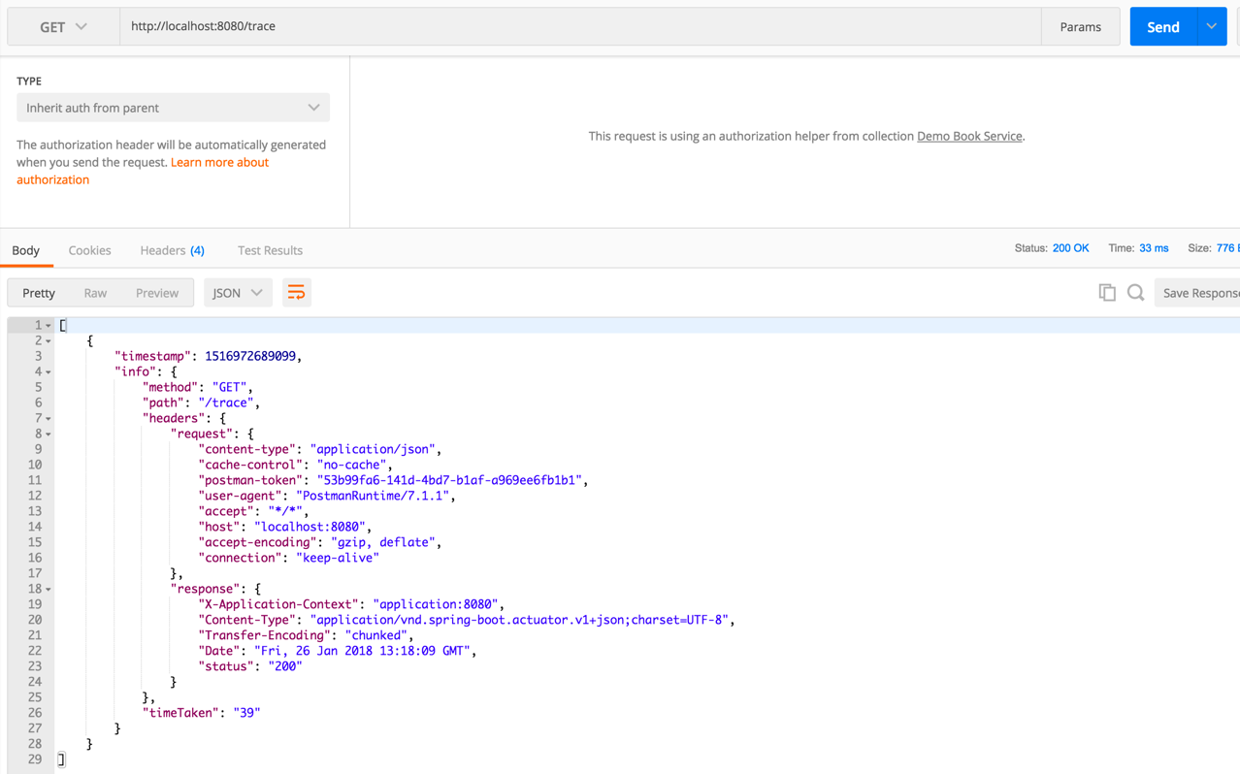Click the Params button
The width and height of the screenshot is (1240, 774).
click(x=1080, y=26)
